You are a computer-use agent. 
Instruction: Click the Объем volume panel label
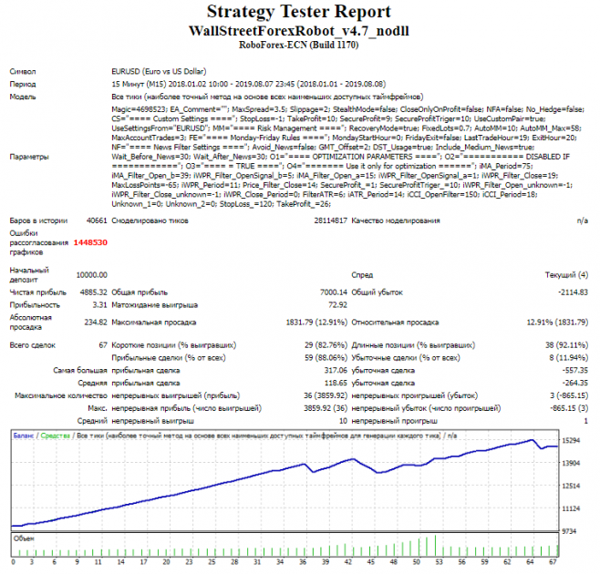point(24,538)
